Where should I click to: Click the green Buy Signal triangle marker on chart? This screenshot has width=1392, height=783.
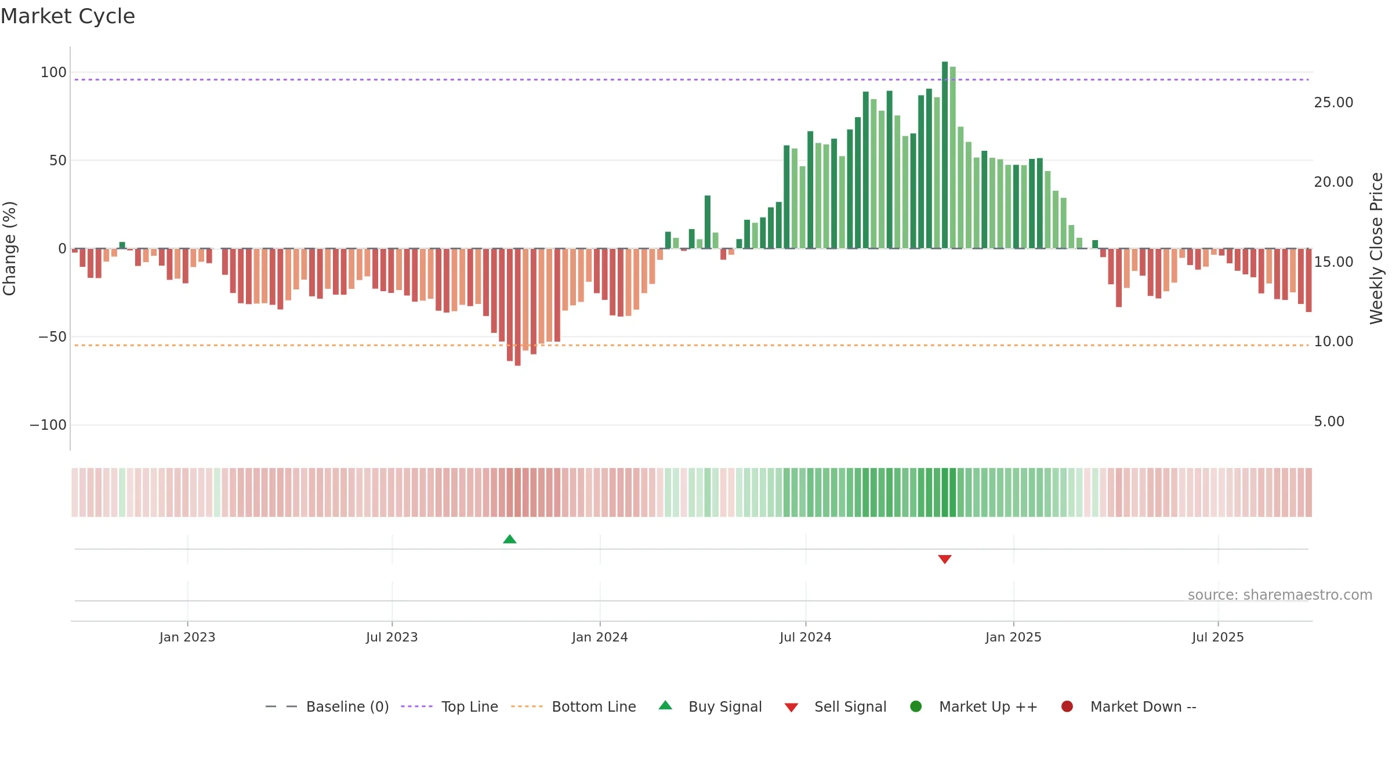[x=510, y=539]
